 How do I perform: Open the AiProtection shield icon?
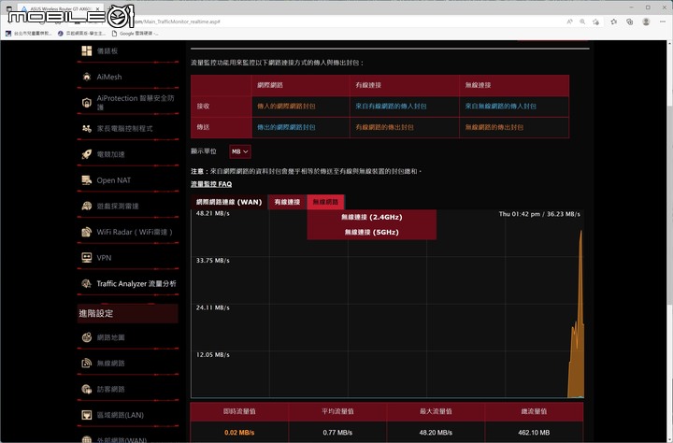point(87,103)
